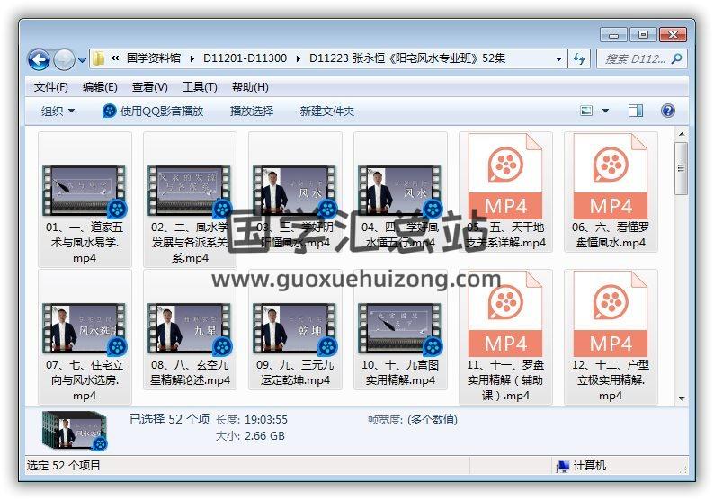Open the 工具(T) menu

click(x=199, y=87)
